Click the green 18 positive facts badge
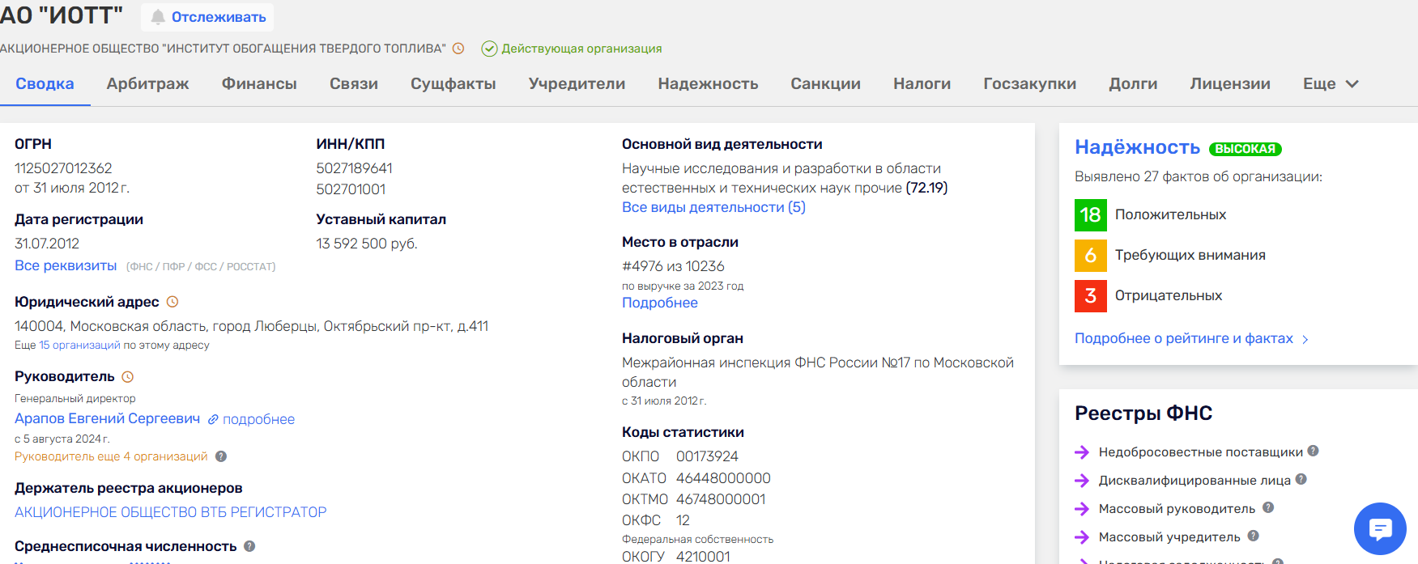 click(x=1091, y=214)
